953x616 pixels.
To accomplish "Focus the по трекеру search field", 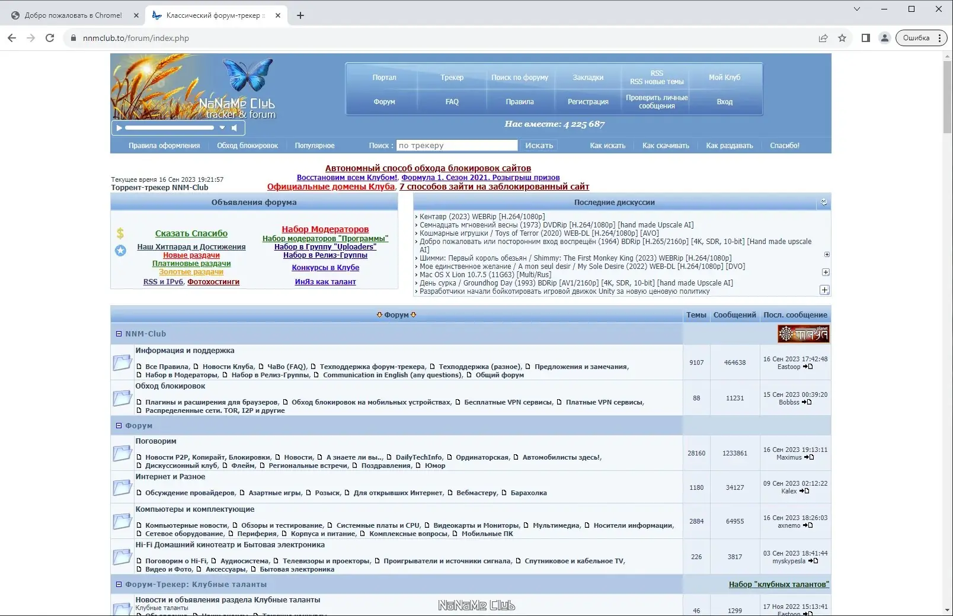I will (x=457, y=145).
